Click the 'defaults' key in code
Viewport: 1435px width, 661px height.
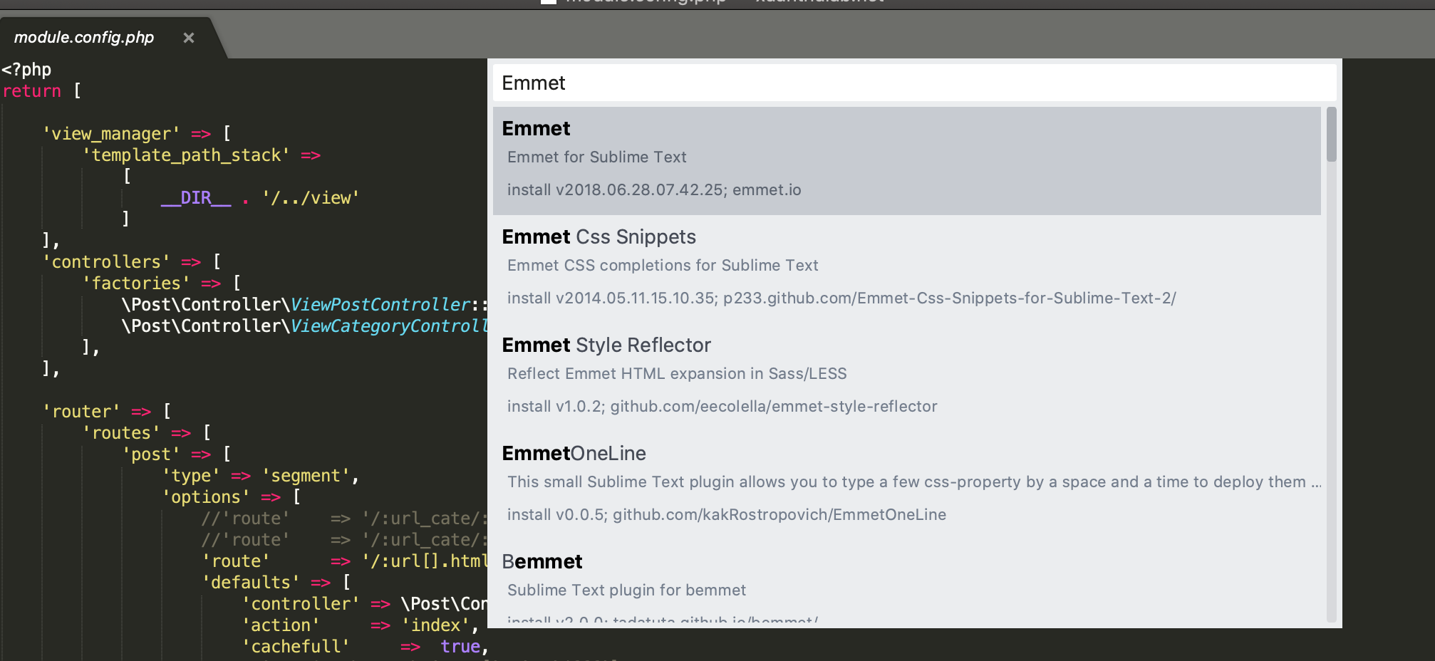pyautogui.click(x=251, y=583)
